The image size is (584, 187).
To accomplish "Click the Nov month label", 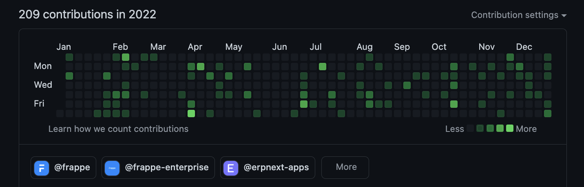I will (487, 47).
